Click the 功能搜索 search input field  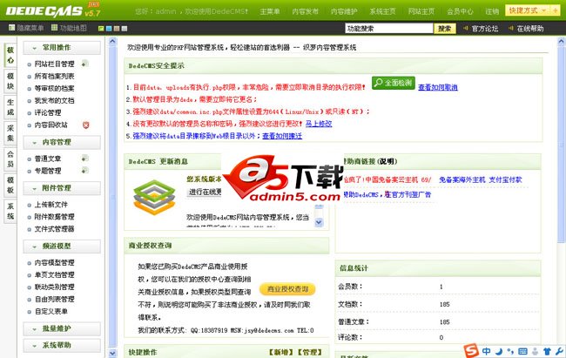click(388, 29)
